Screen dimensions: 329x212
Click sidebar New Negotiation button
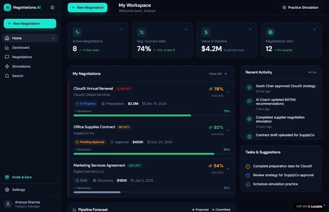coord(30,24)
